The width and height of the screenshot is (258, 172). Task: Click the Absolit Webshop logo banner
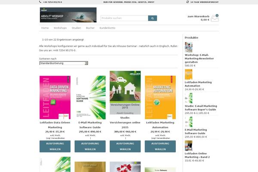coord(68,15)
